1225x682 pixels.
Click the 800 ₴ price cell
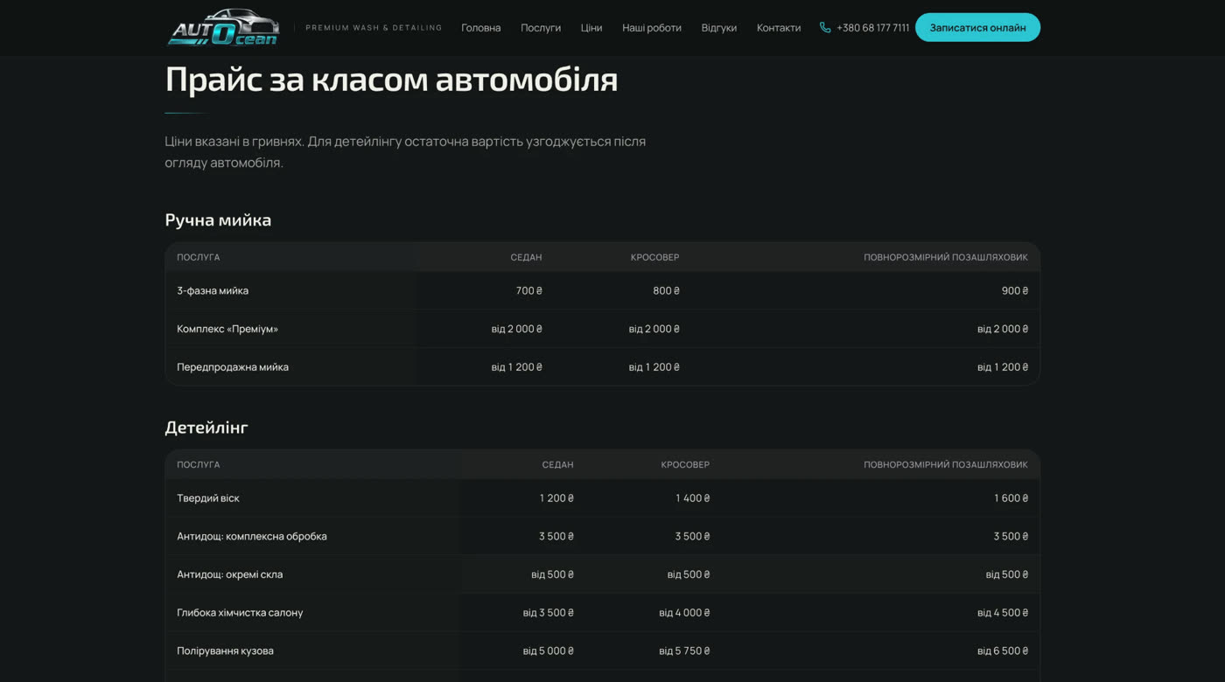666,290
